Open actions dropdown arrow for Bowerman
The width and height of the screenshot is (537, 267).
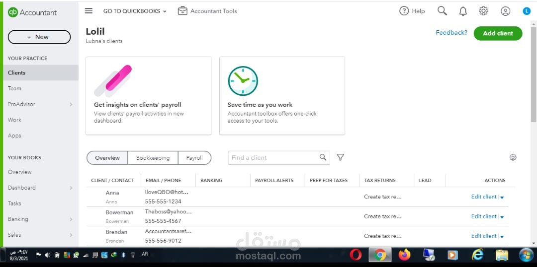(x=502, y=217)
